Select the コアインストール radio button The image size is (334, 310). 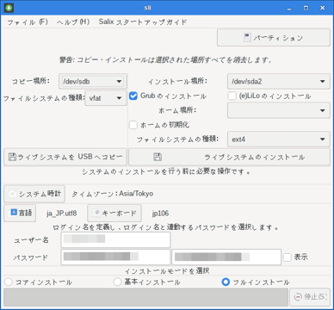point(9,282)
